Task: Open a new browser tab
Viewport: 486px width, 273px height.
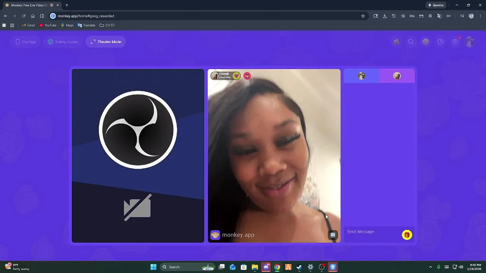Action: 67,5
